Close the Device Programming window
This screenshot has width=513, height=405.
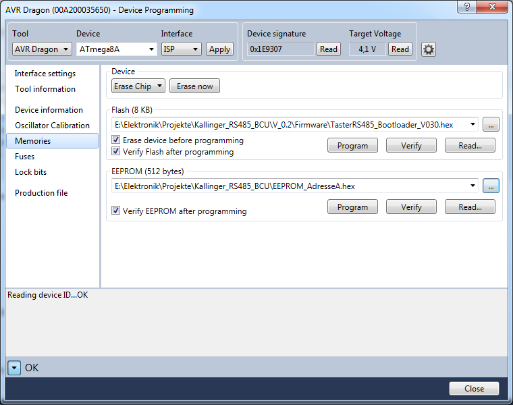tap(492, 7)
